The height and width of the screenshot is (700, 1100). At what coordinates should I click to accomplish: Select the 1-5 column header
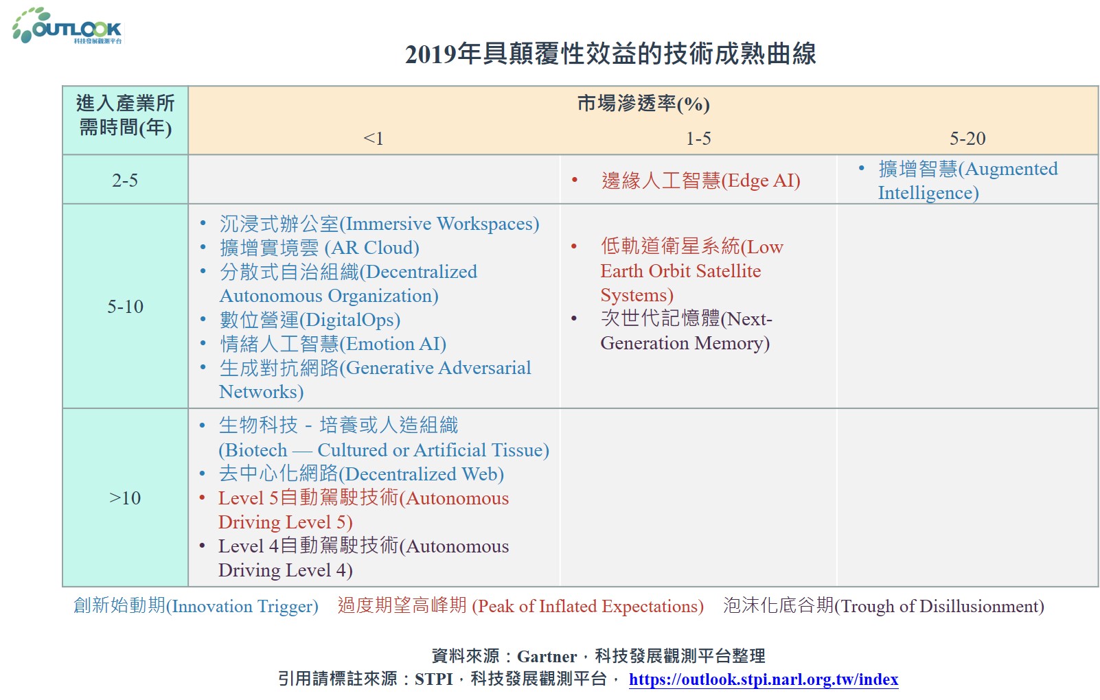pos(698,139)
